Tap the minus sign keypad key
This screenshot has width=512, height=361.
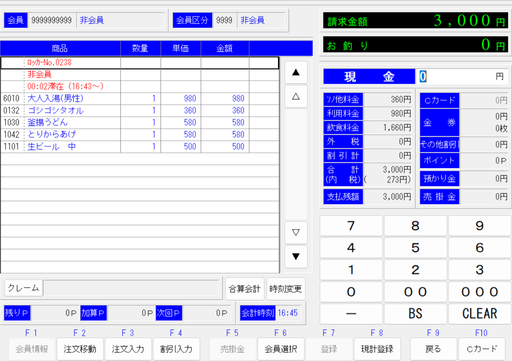(351, 314)
